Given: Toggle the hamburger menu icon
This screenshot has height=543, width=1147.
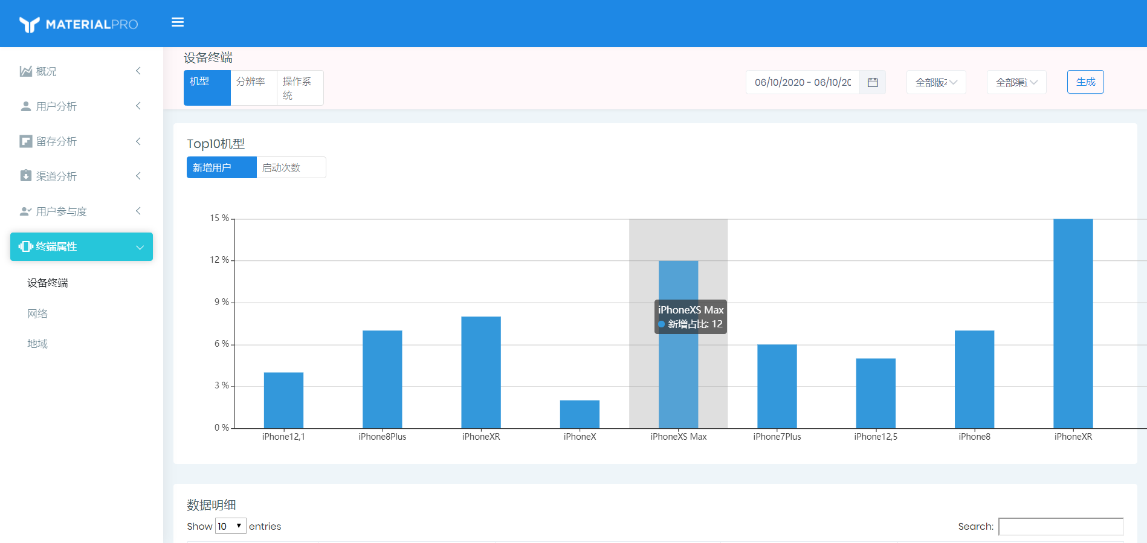Looking at the screenshot, I should [x=178, y=22].
